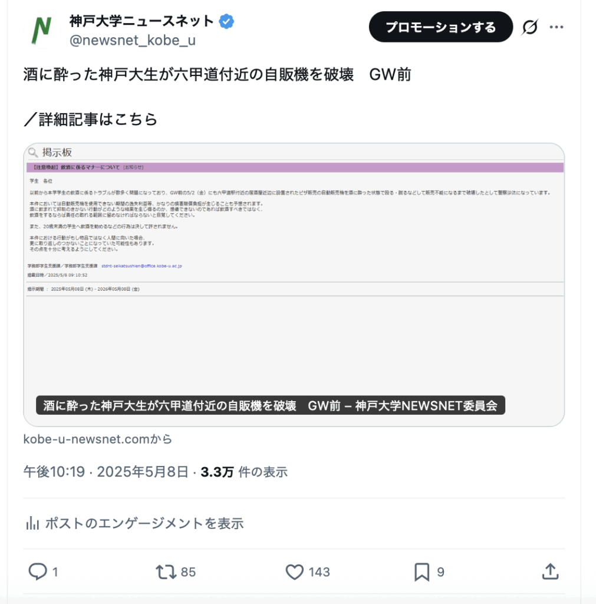The height and width of the screenshot is (604, 596).
Task: Click the 3.3万 件の表示 view count
Action: coord(244,472)
